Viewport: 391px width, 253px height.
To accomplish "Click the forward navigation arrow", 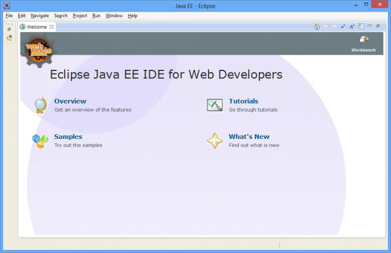I will pos(335,26).
